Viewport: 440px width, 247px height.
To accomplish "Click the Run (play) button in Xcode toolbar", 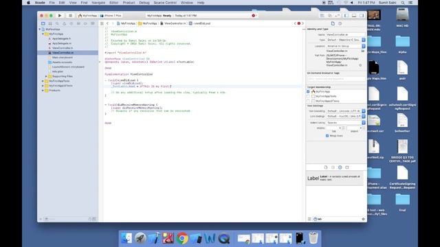I will click(60, 16).
